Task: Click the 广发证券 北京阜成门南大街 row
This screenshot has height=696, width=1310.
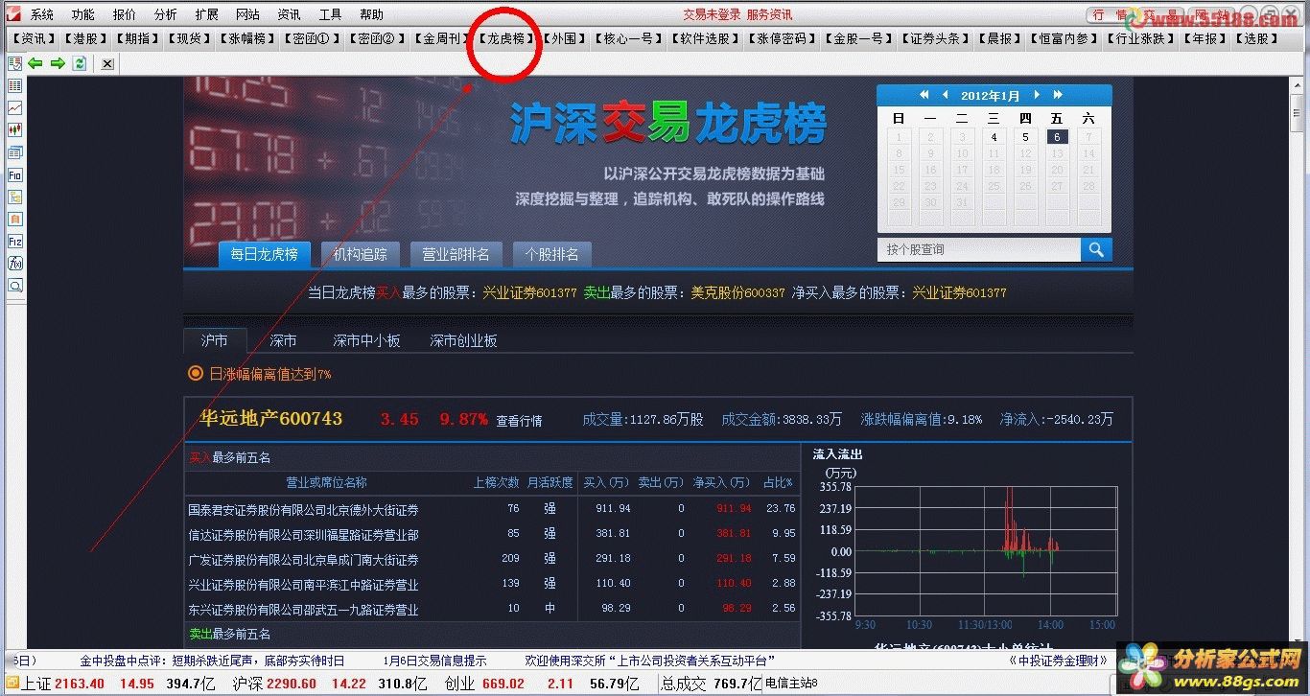Action: [x=492, y=559]
